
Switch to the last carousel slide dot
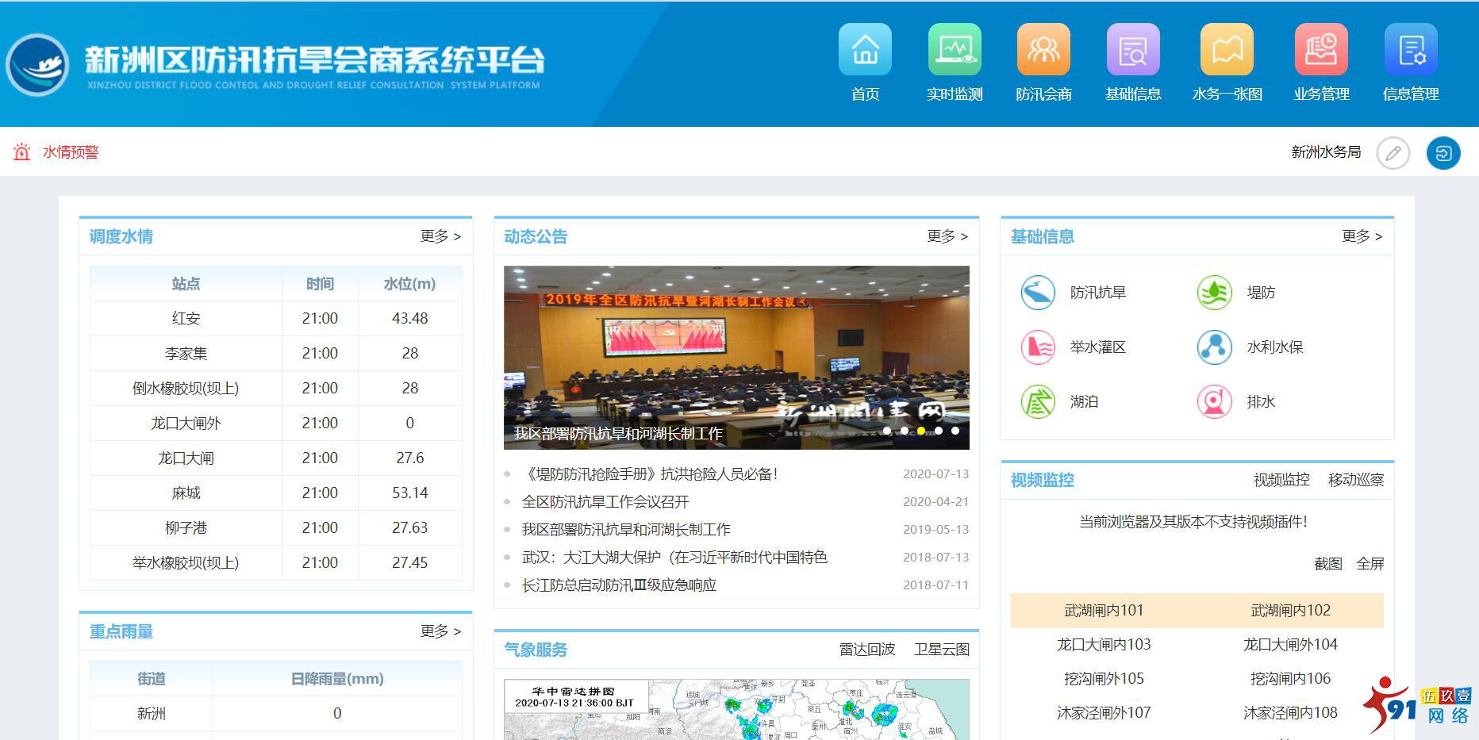coord(955,431)
